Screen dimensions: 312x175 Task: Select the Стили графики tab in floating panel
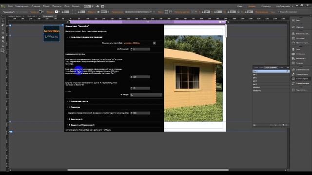click(271, 68)
